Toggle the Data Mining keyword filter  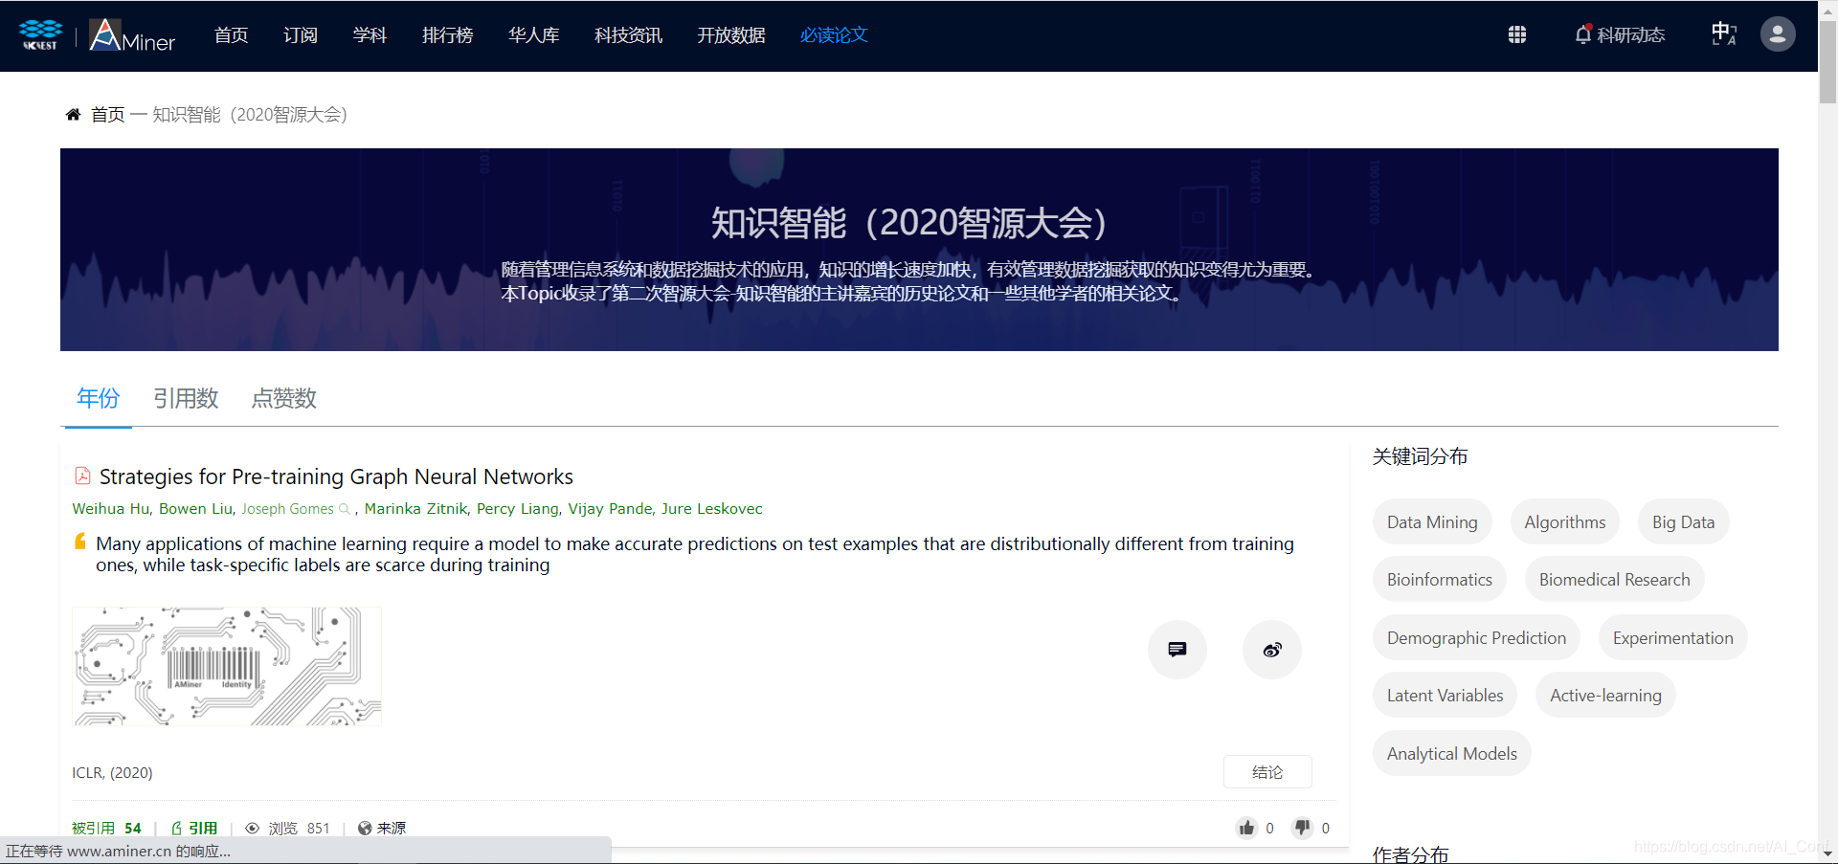(x=1431, y=521)
